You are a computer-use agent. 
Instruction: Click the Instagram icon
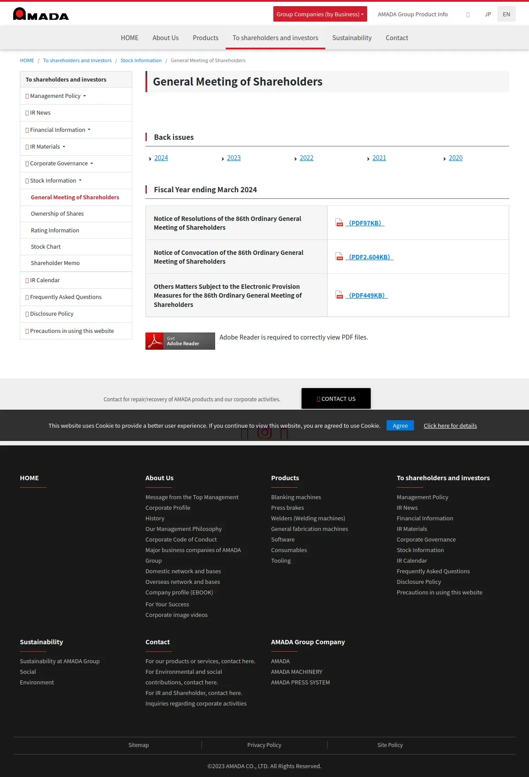click(x=264, y=432)
